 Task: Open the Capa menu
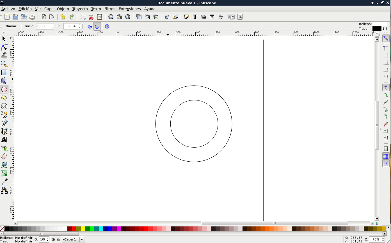click(x=49, y=9)
